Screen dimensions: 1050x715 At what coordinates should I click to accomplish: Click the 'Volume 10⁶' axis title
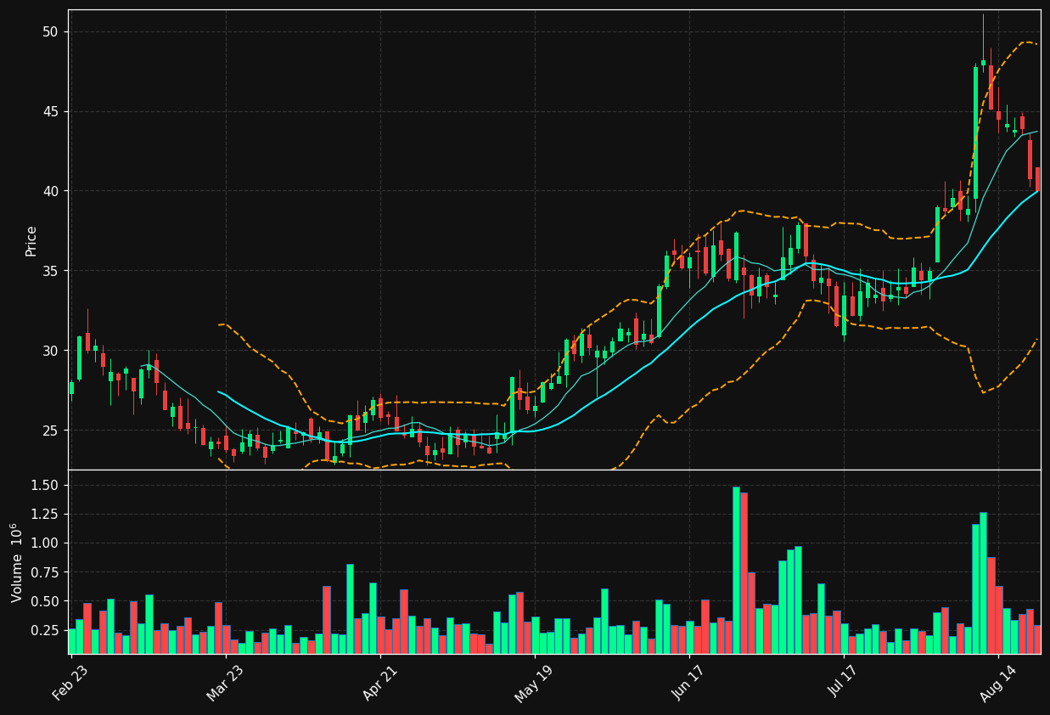click(x=17, y=562)
